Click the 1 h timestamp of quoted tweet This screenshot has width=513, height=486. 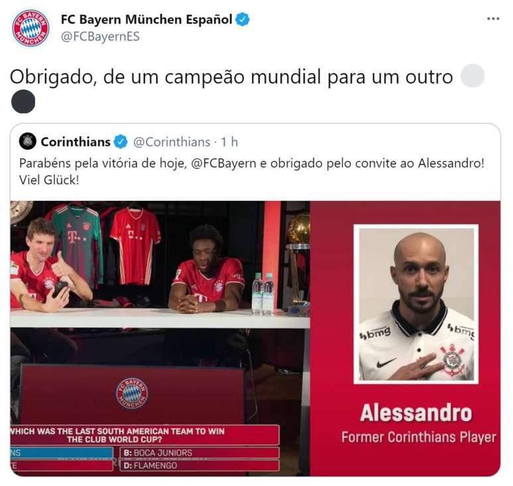coord(229,142)
